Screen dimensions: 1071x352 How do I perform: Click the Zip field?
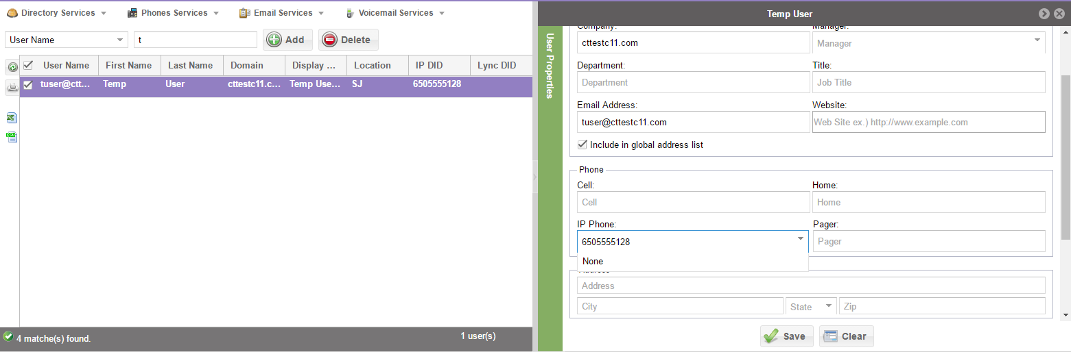tap(942, 306)
